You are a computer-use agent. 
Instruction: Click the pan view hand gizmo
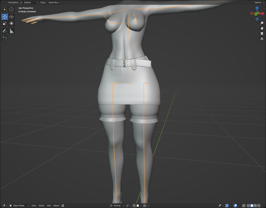pyautogui.click(x=262, y=28)
